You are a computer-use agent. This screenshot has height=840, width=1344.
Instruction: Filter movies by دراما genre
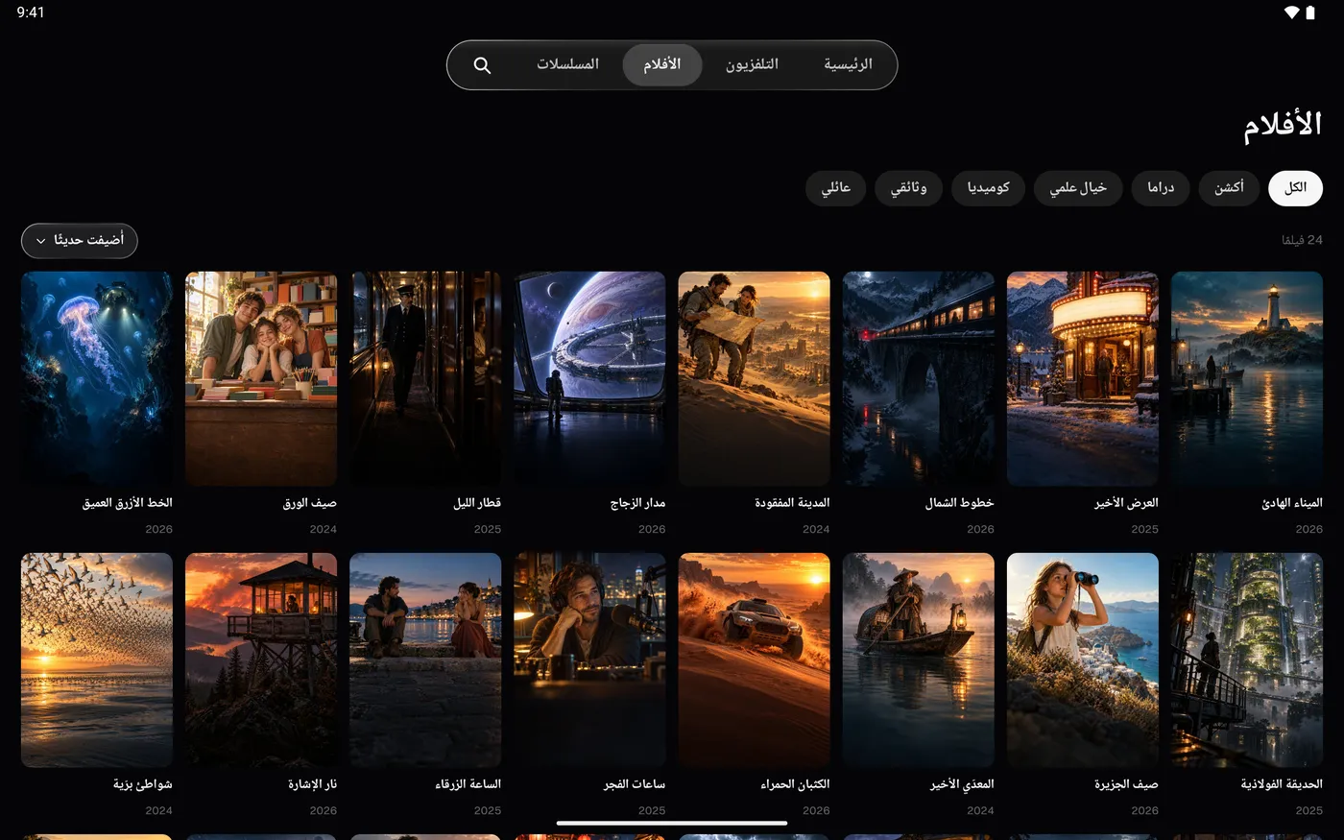tap(1161, 188)
